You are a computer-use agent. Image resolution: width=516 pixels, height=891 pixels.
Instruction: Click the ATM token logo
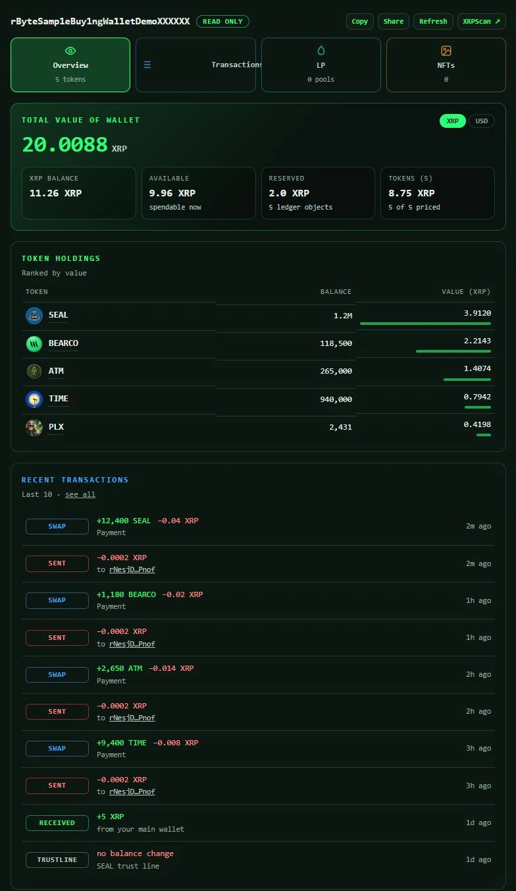pyautogui.click(x=34, y=371)
